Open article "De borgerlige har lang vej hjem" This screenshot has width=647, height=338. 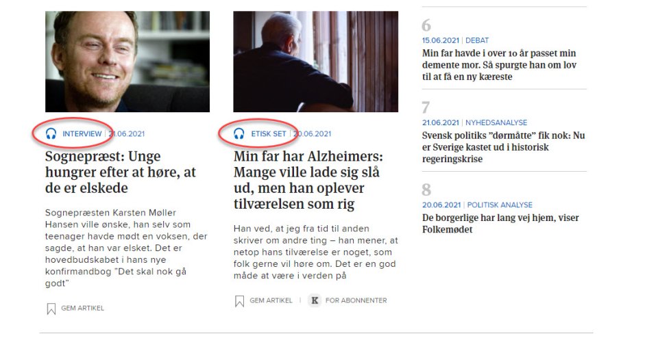(x=500, y=224)
